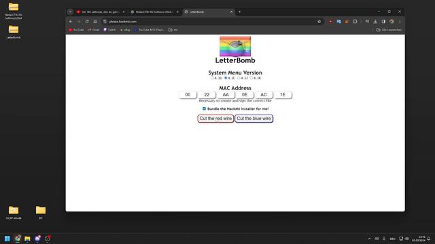Close the YouTube Wii Jailbreak tab
This screenshot has height=244, width=435.
click(124, 12)
